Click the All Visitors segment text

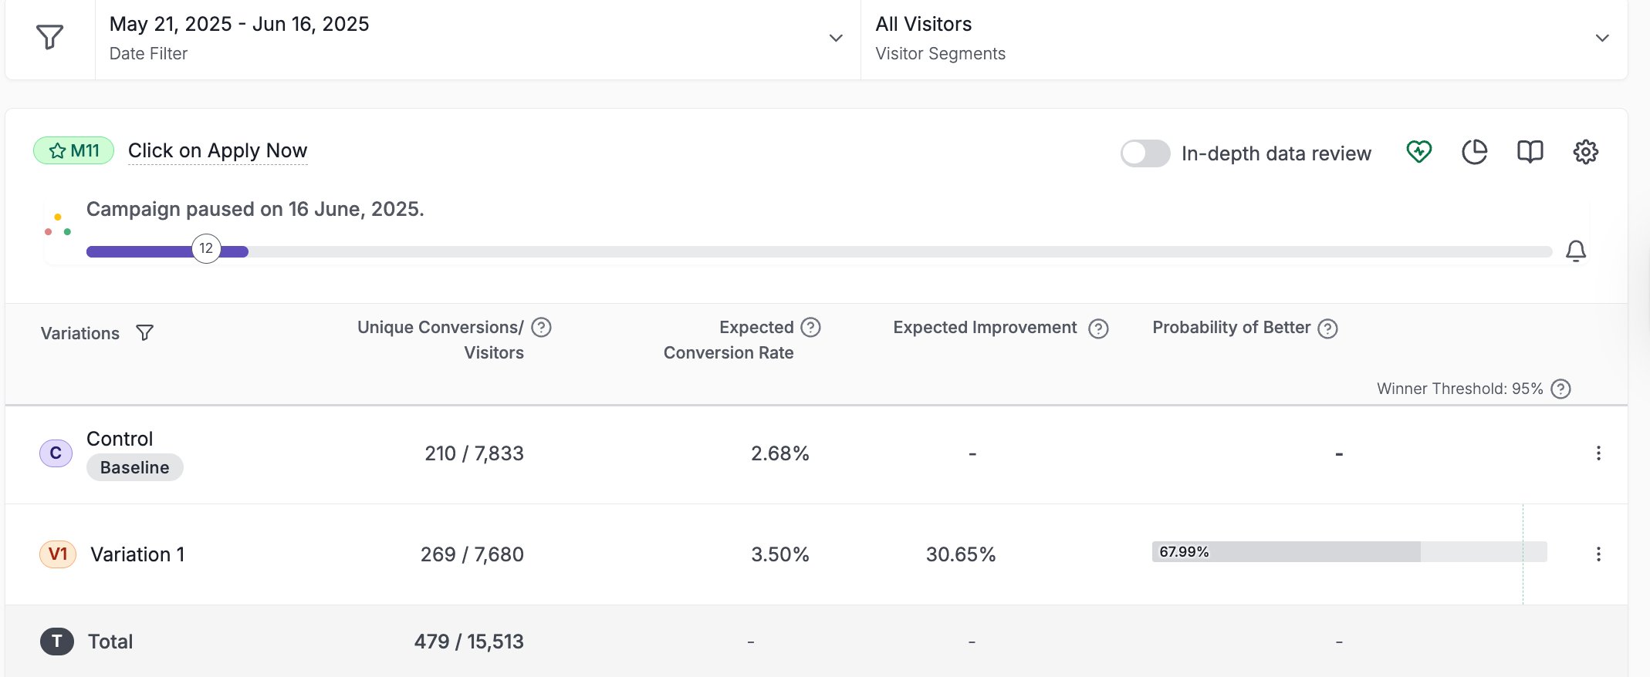(x=923, y=24)
